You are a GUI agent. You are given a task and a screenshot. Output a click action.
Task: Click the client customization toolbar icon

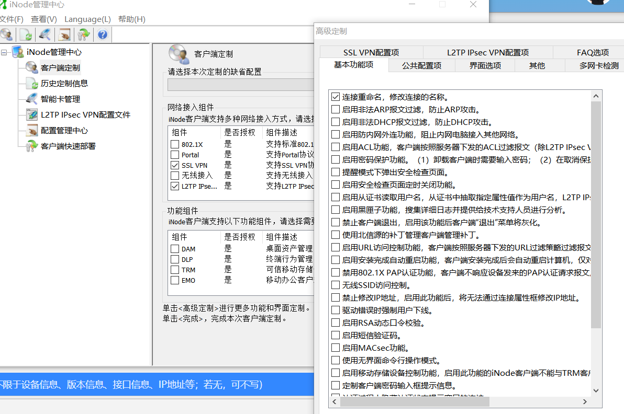click(6, 35)
